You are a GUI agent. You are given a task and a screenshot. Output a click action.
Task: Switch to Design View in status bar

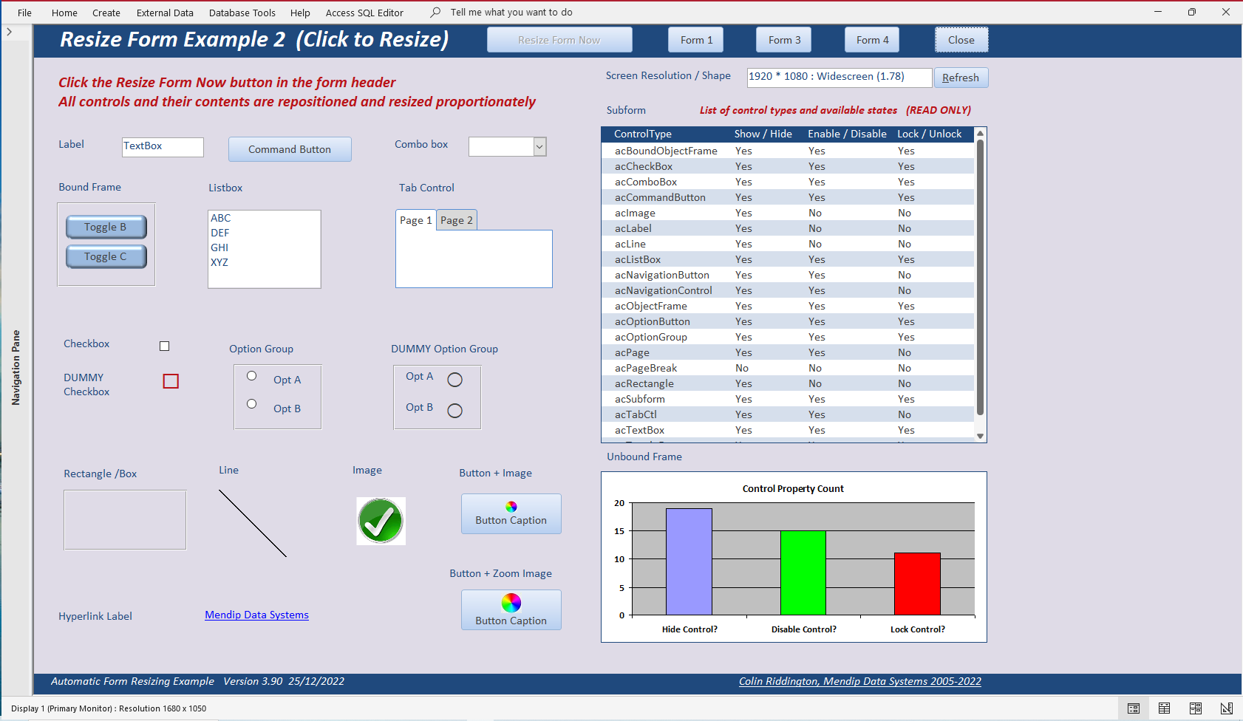pos(1226,708)
